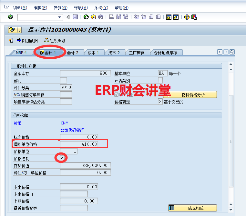Screen dimensions: 246x216
Task: Open the command field dropdown arrow
Action: coord(60,17)
